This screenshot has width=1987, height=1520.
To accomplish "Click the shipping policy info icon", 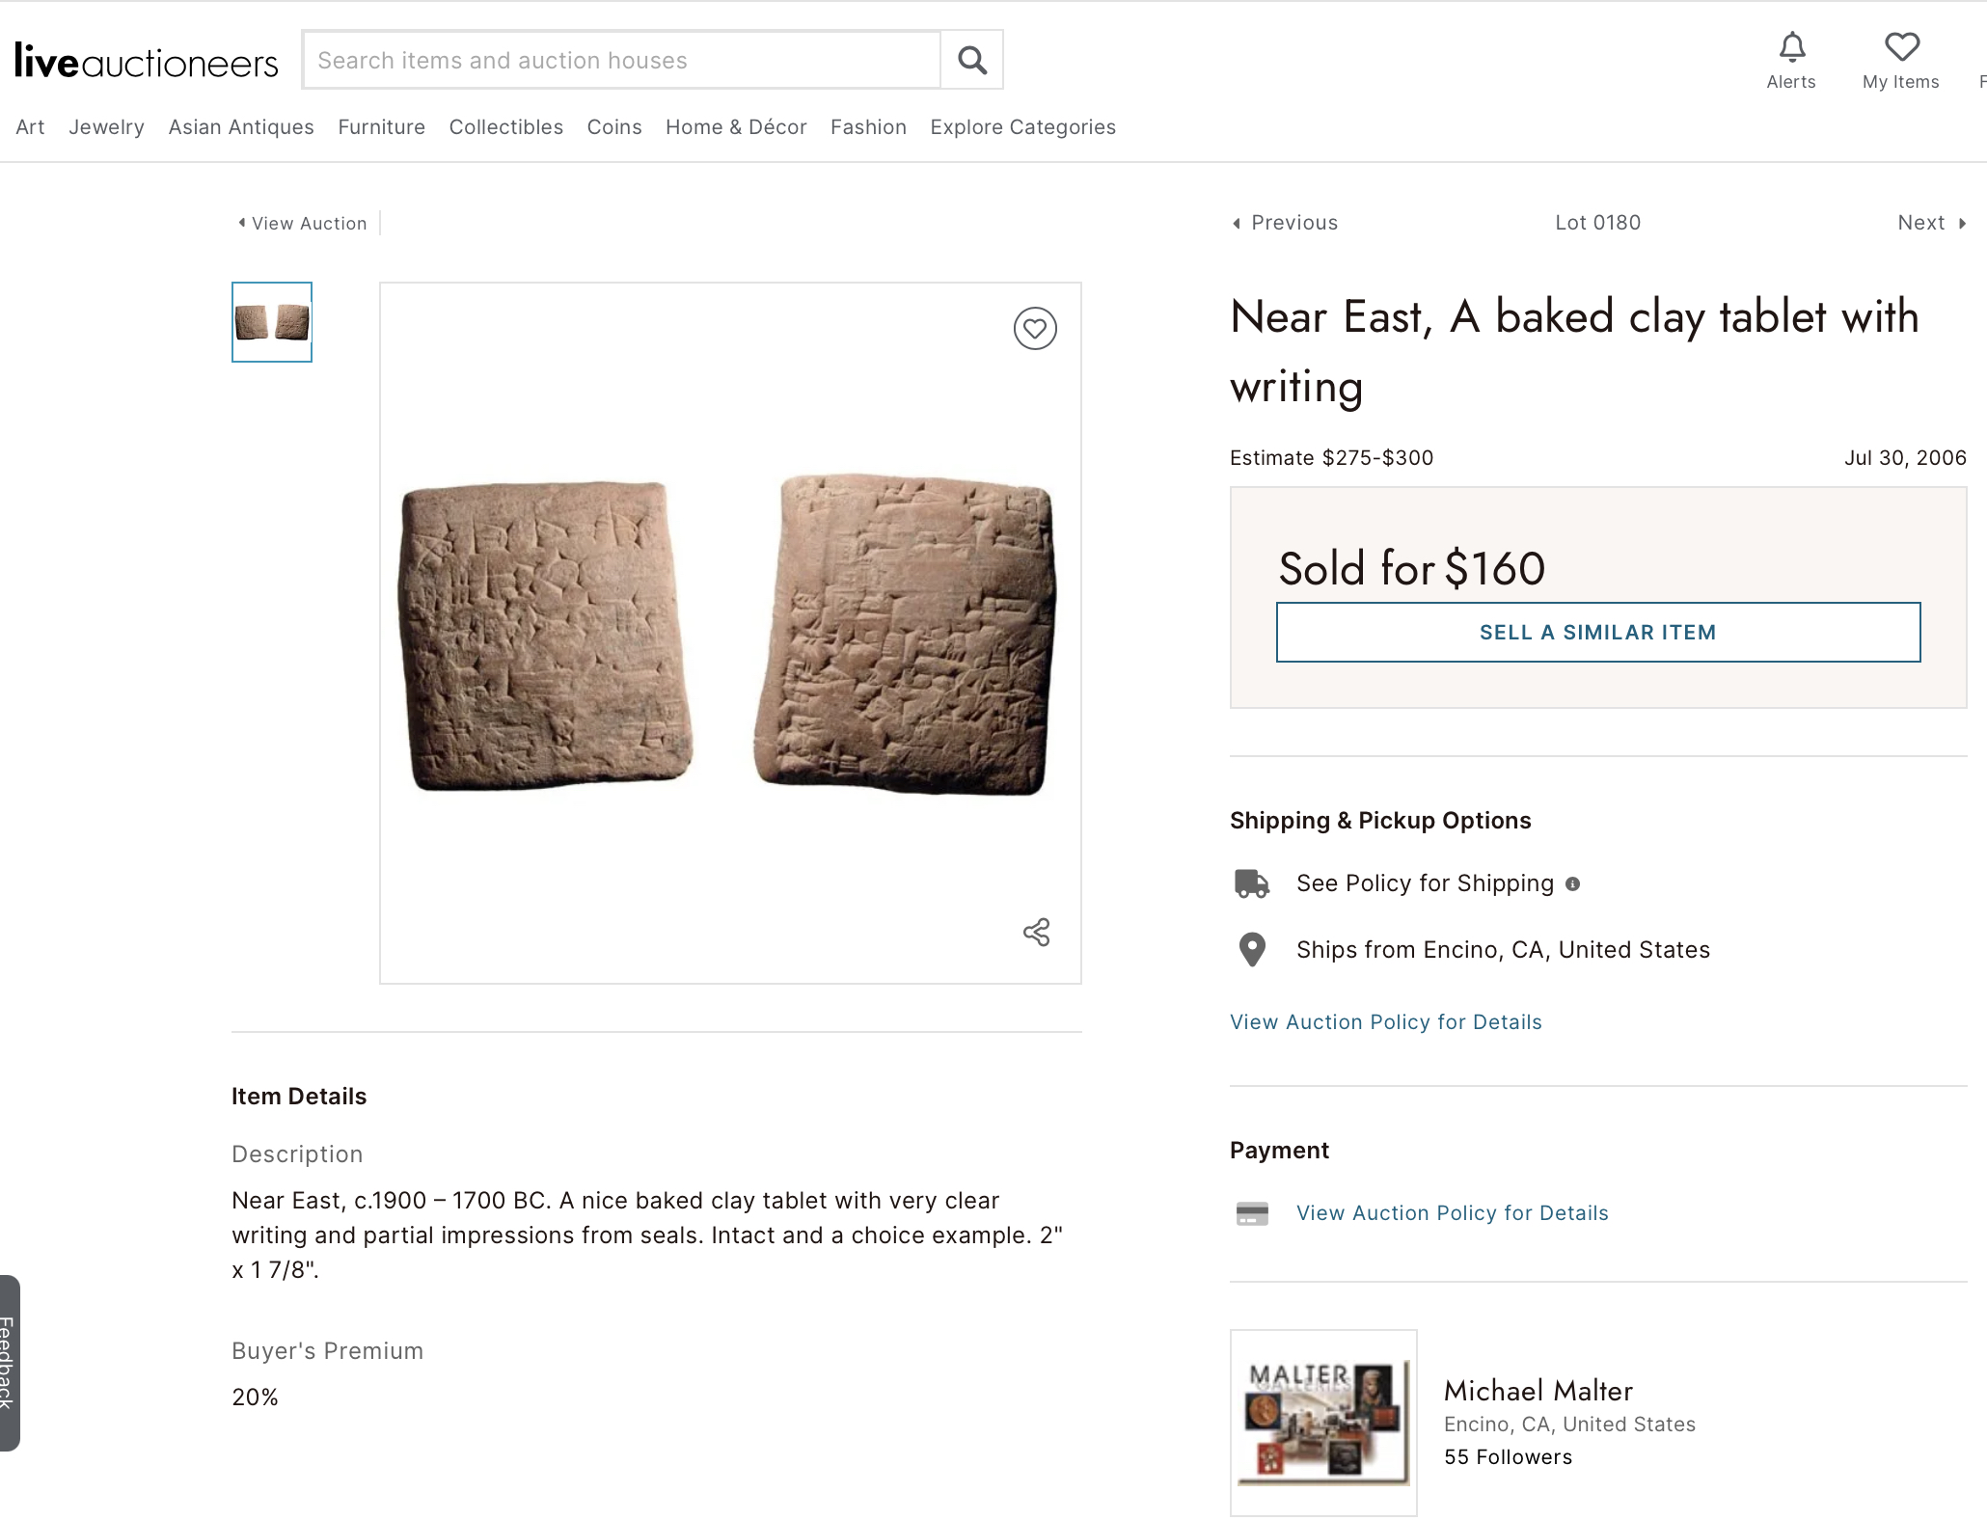I will pyautogui.click(x=1572, y=883).
